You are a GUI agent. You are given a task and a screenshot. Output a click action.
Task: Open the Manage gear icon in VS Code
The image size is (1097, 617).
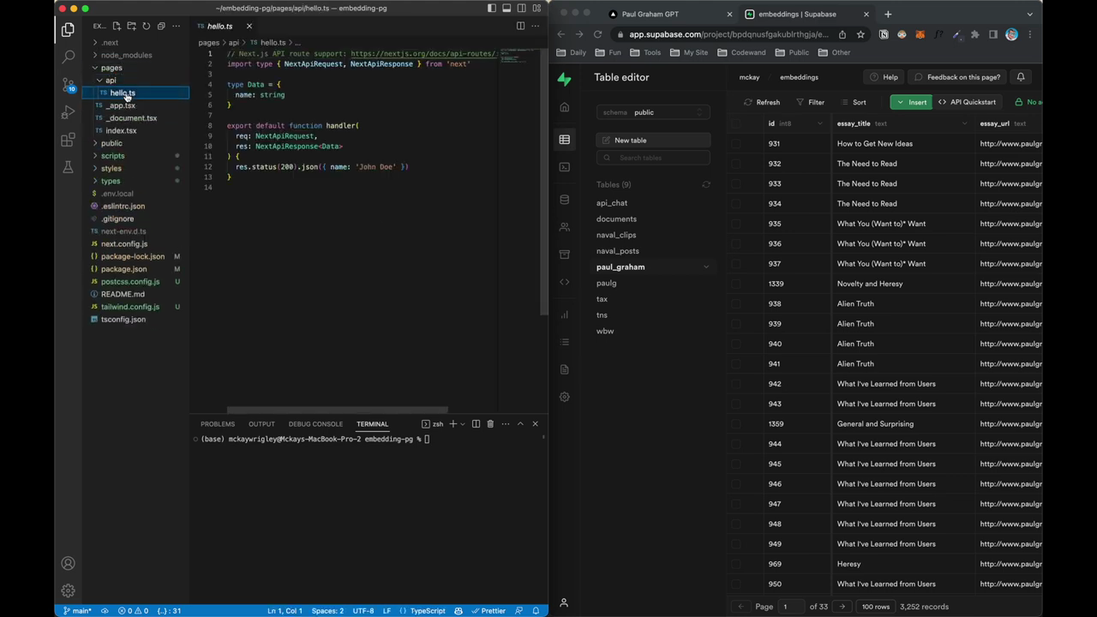point(68,590)
